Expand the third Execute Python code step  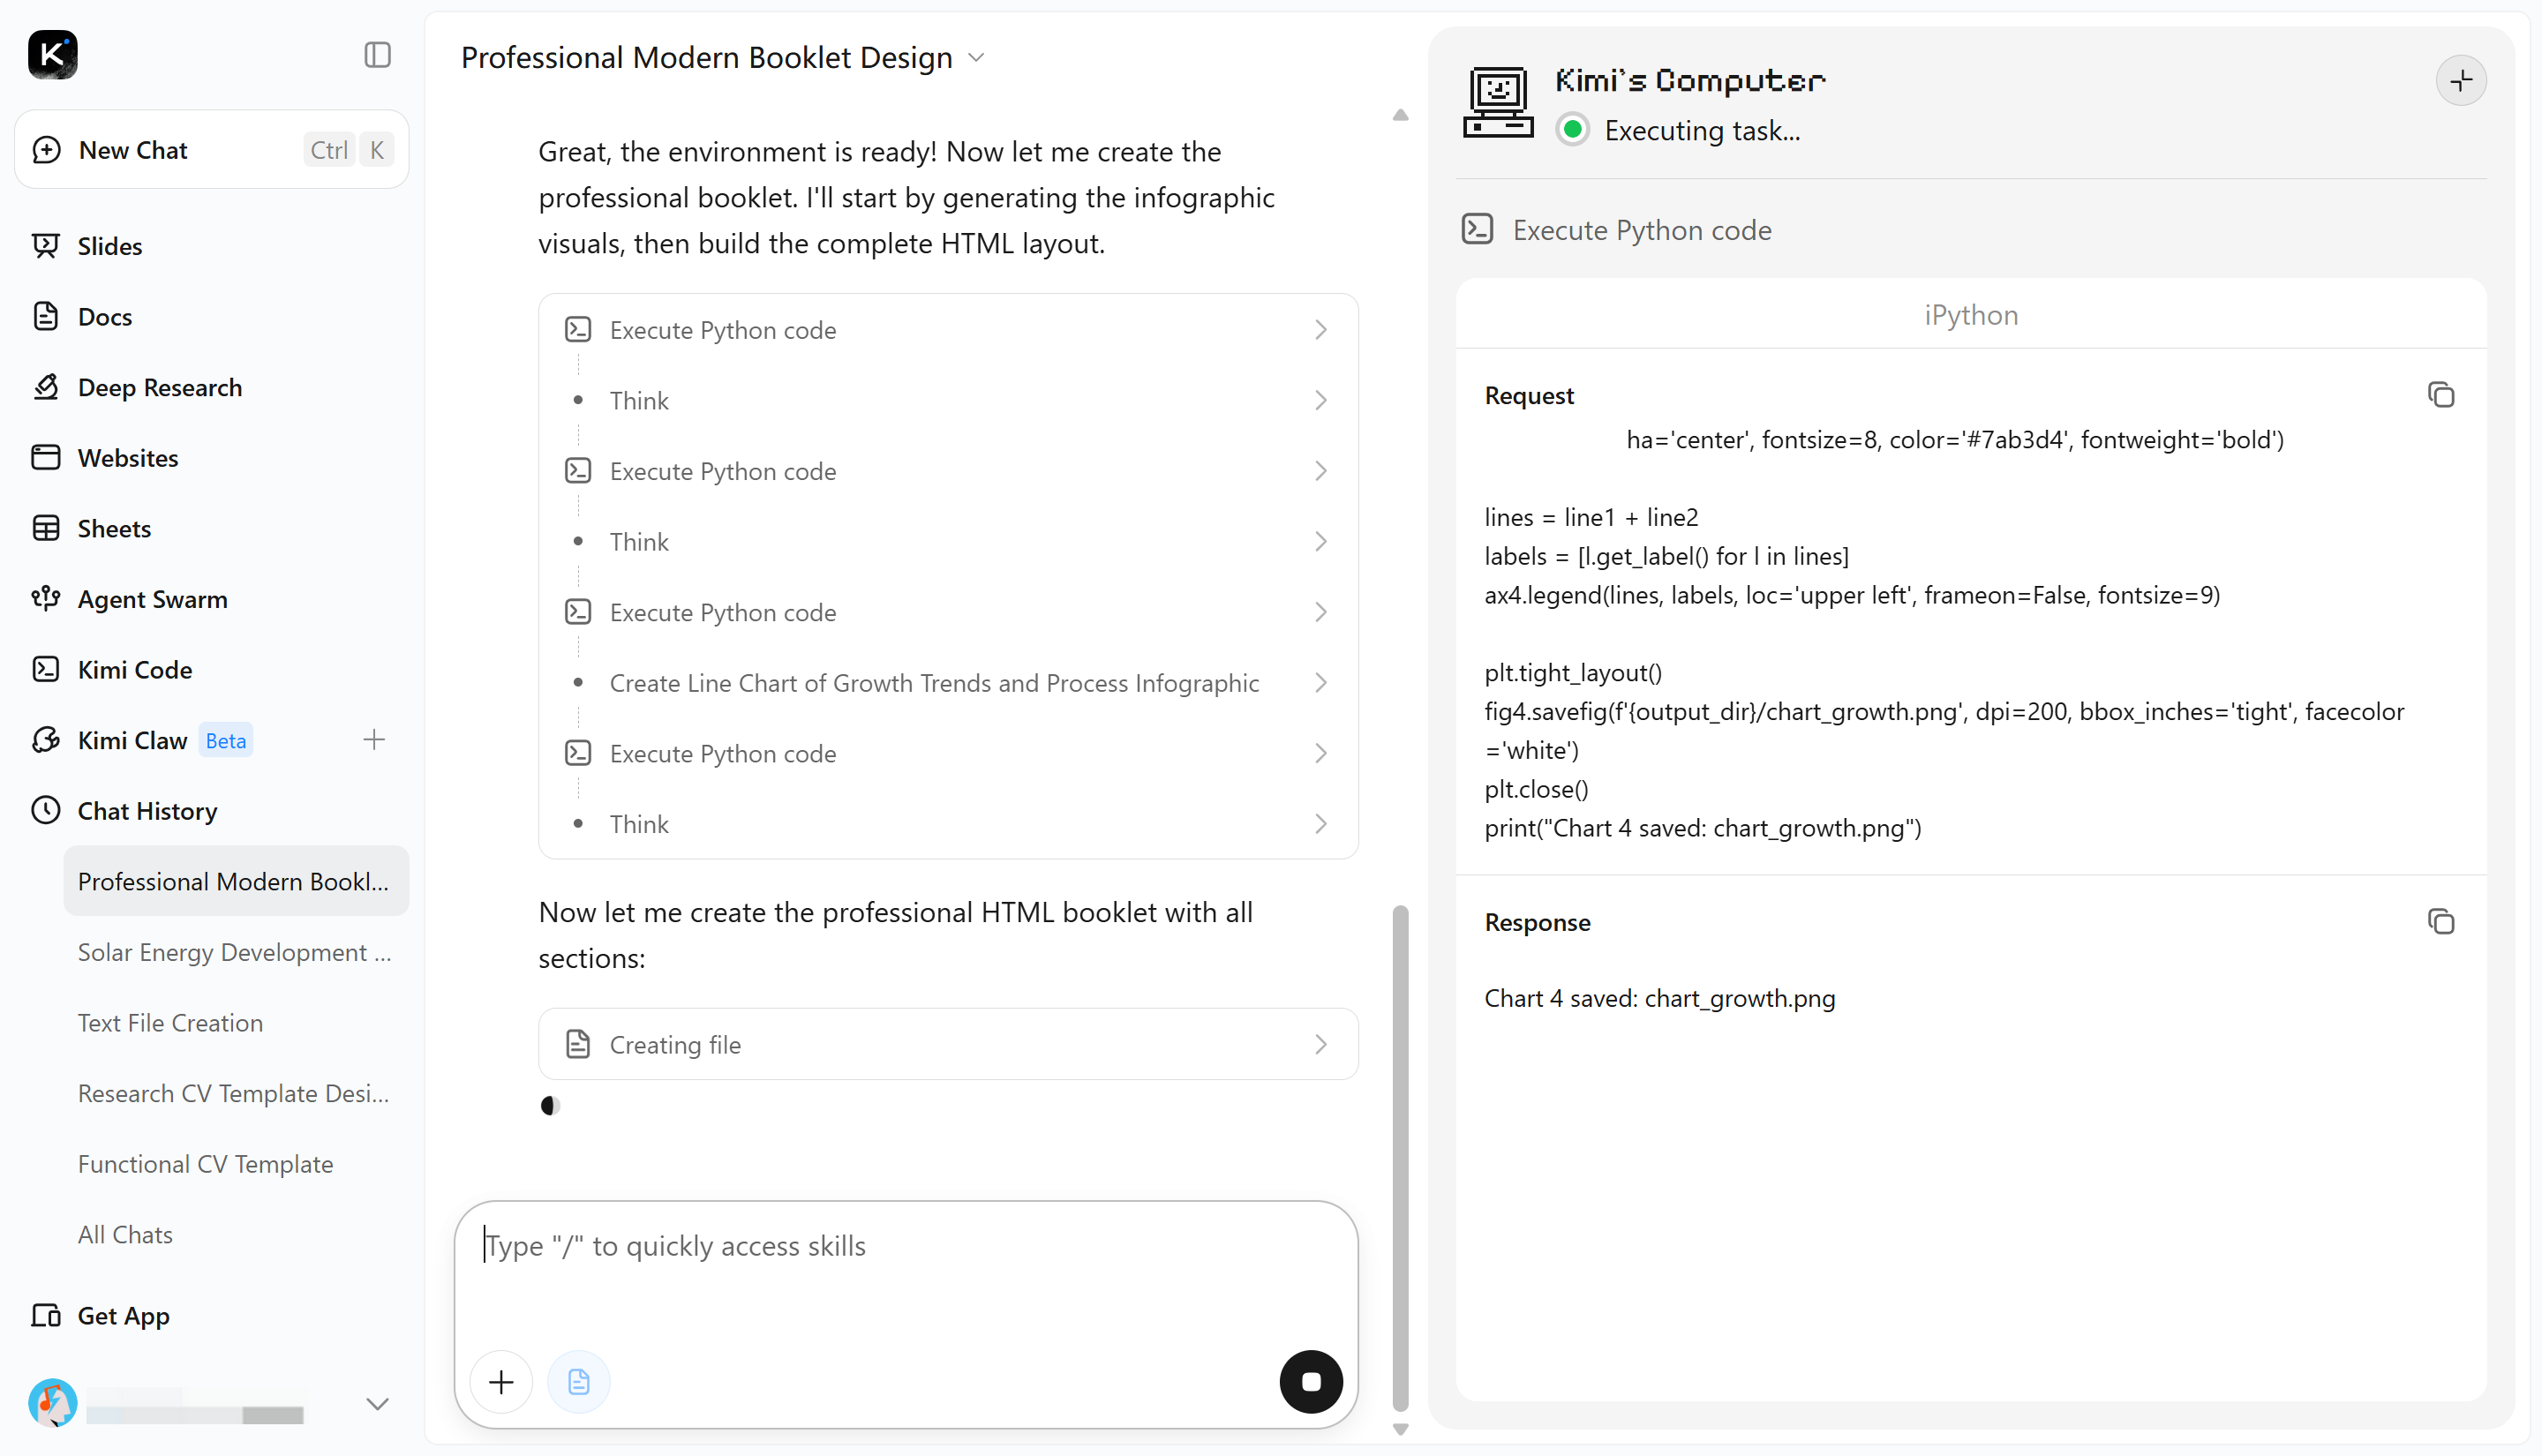point(948,613)
